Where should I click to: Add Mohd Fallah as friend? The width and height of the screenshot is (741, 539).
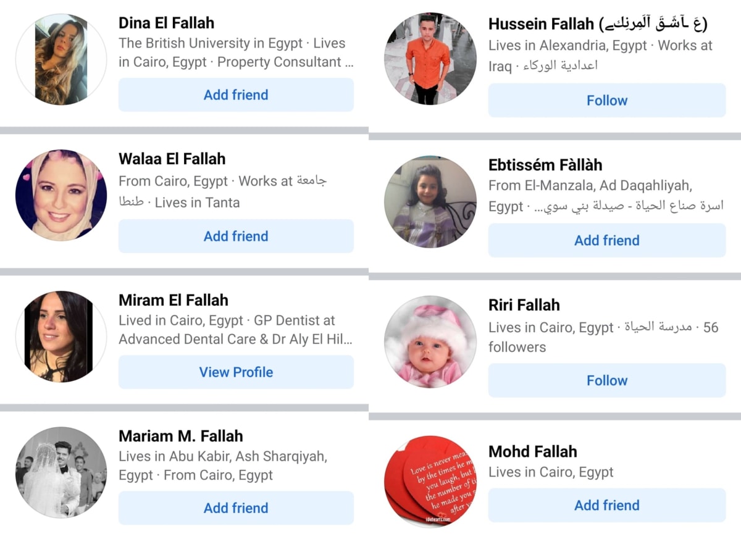click(607, 506)
